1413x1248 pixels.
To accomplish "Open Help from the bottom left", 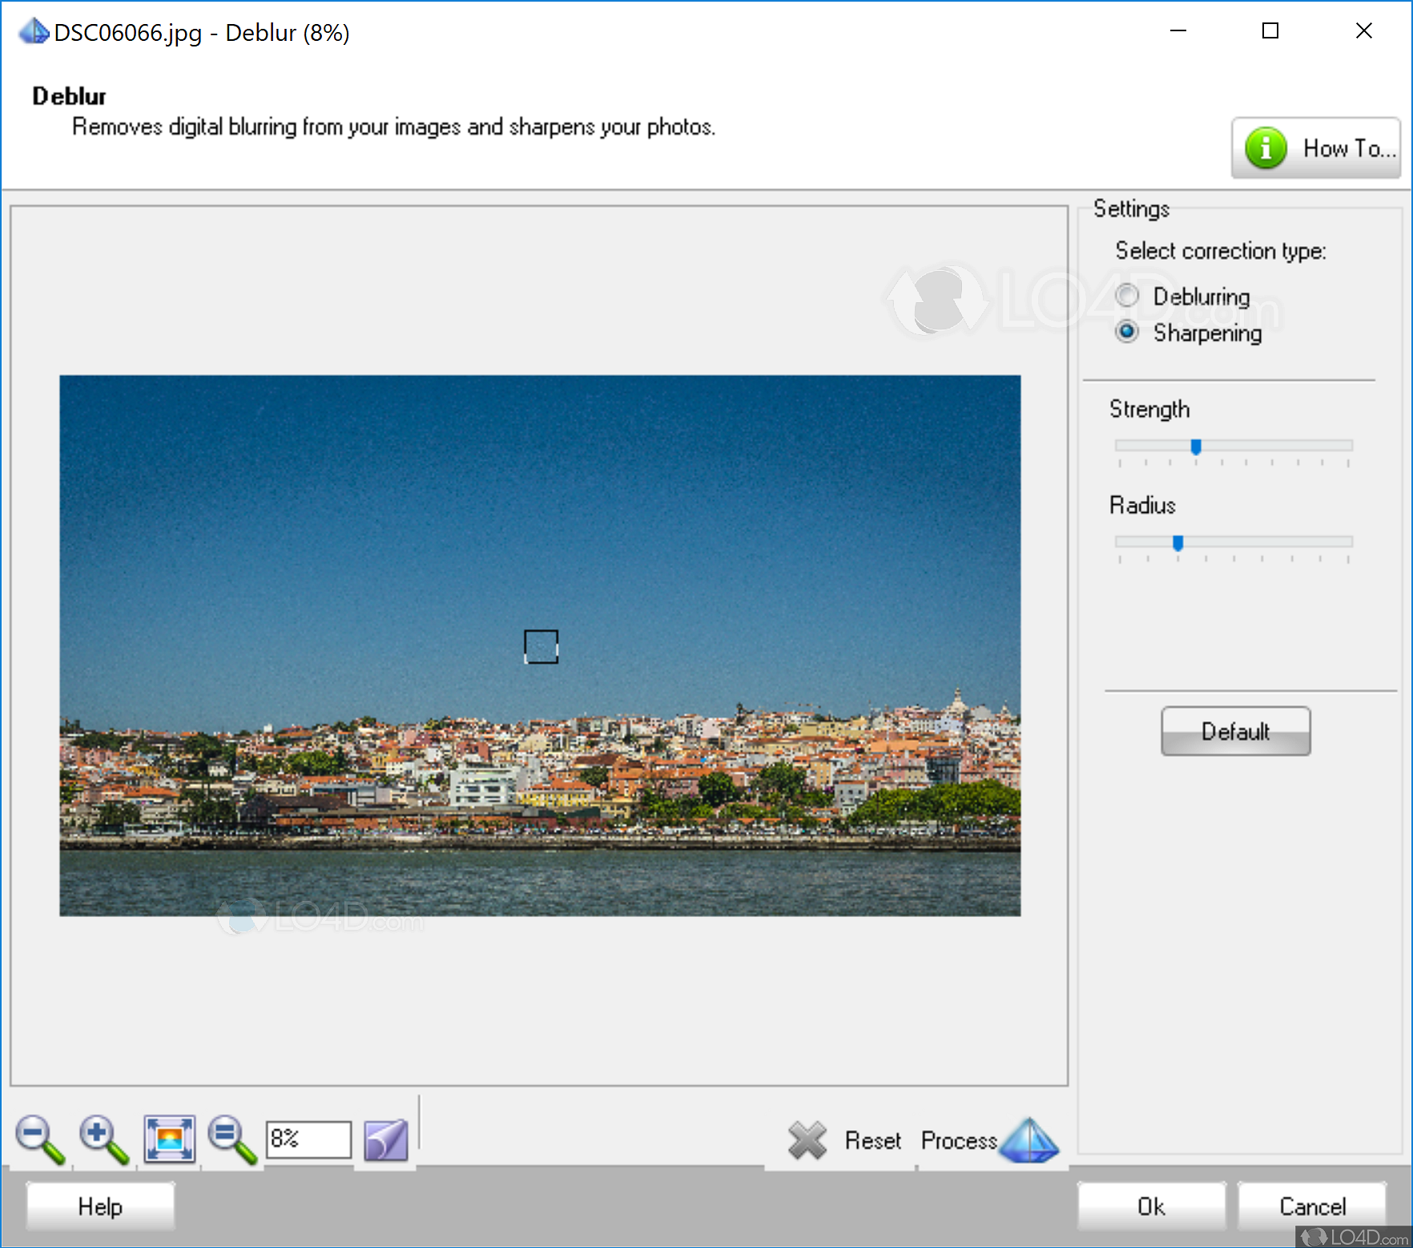I will pos(99,1206).
